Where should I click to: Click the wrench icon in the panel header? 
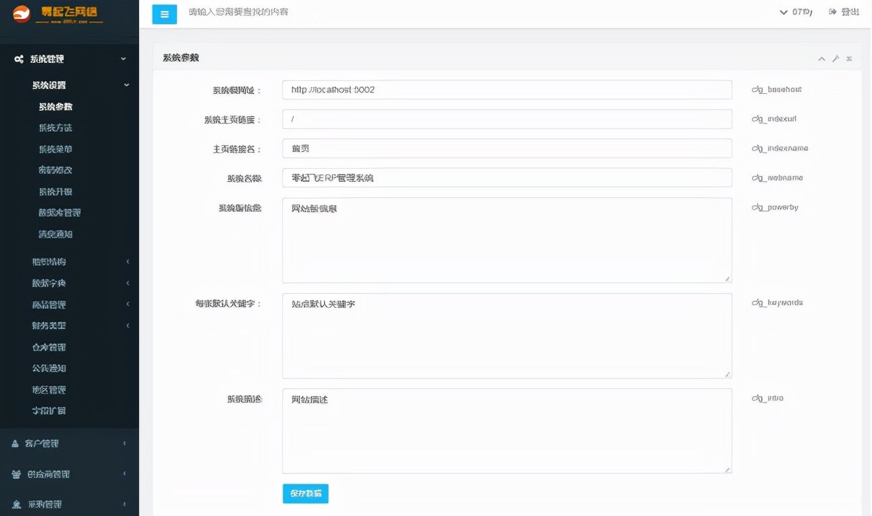pyautogui.click(x=836, y=59)
